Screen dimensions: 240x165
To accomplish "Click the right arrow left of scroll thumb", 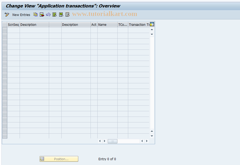I will click(105, 141).
